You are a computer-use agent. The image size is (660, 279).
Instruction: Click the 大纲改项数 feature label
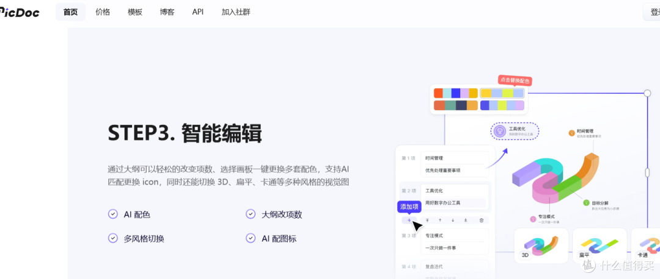pos(282,214)
